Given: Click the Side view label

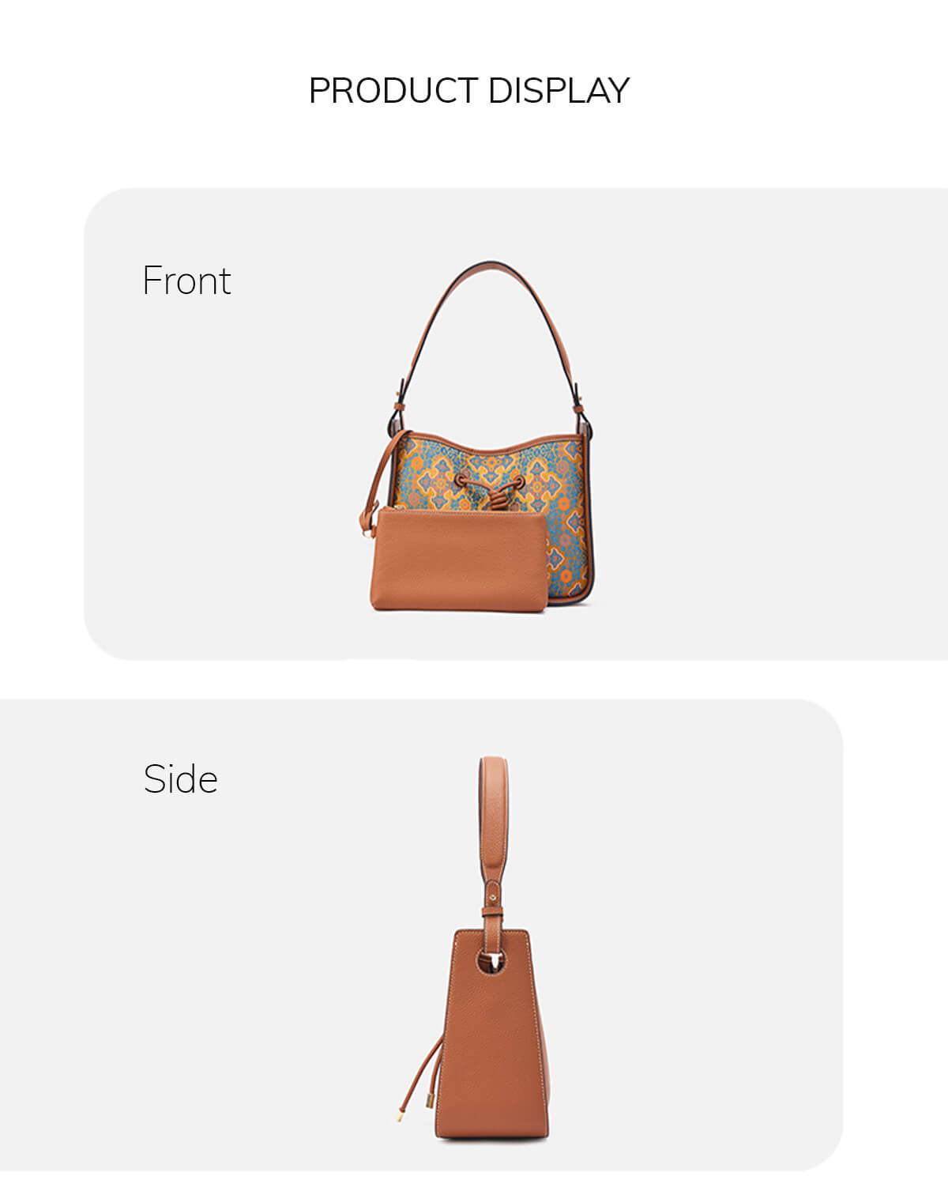Looking at the screenshot, I should point(180,779).
